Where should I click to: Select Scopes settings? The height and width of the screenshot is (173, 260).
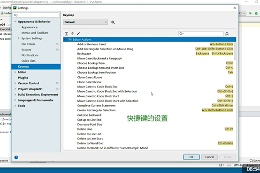pos(26,50)
